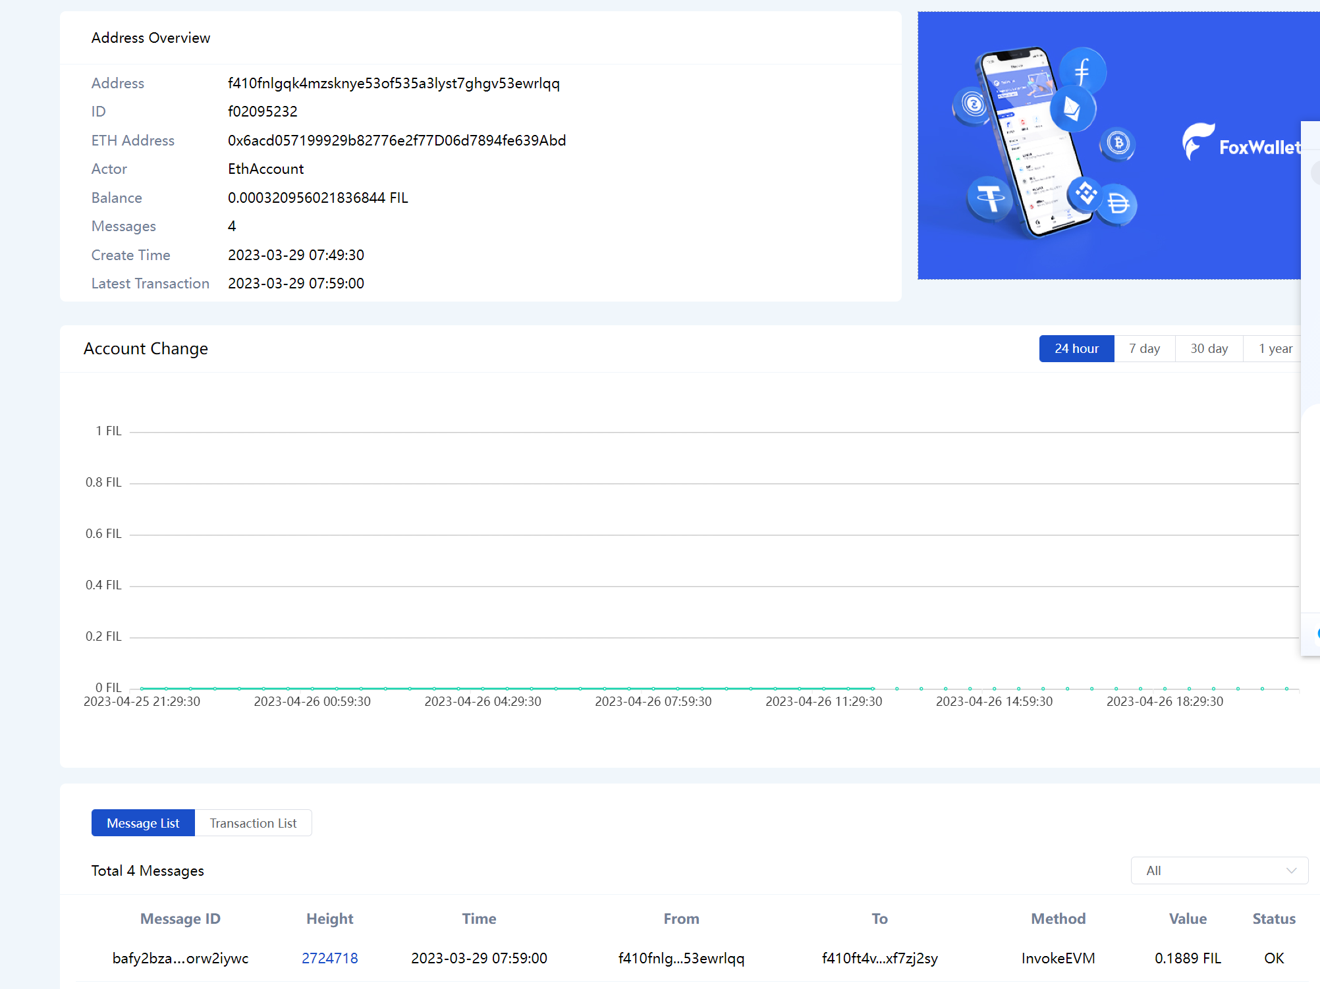The image size is (1320, 989).
Task: Open block height 2724718
Action: [x=329, y=958]
